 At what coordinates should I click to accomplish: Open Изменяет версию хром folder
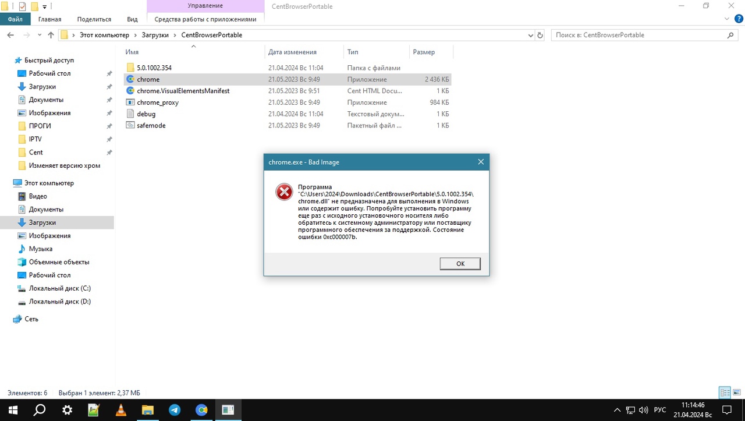[x=65, y=165]
